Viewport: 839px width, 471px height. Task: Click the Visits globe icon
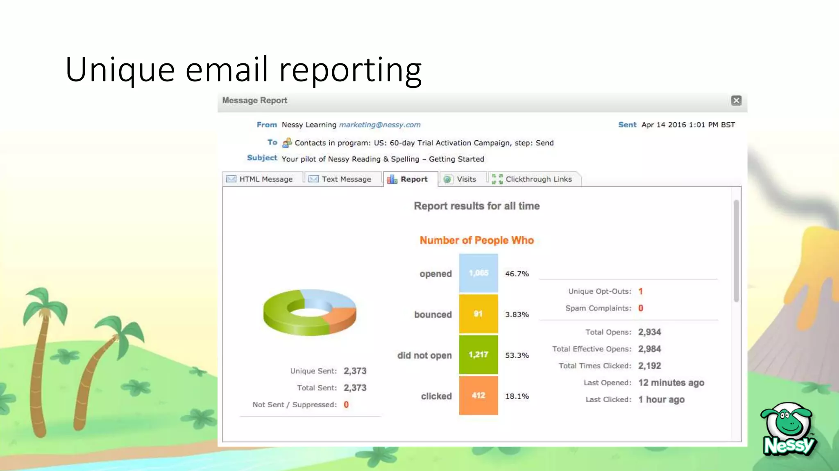coord(447,179)
